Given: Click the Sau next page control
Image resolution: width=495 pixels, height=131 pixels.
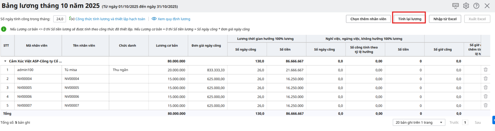Looking at the screenshot, I should 477,122.
